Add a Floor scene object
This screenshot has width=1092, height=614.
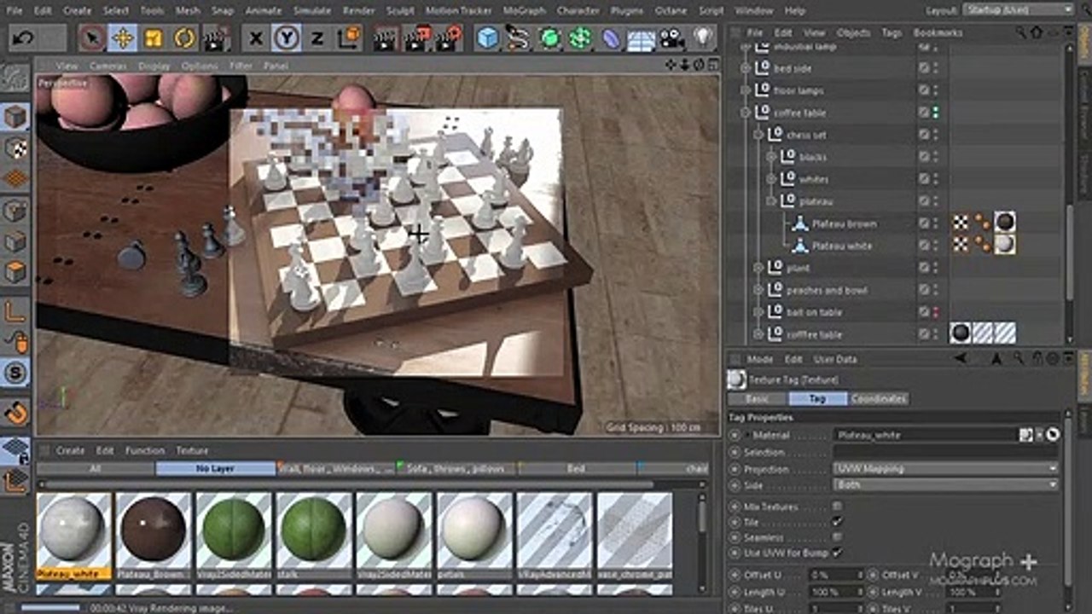(x=642, y=38)
